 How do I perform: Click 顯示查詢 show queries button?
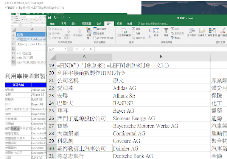tap(100, 29)
